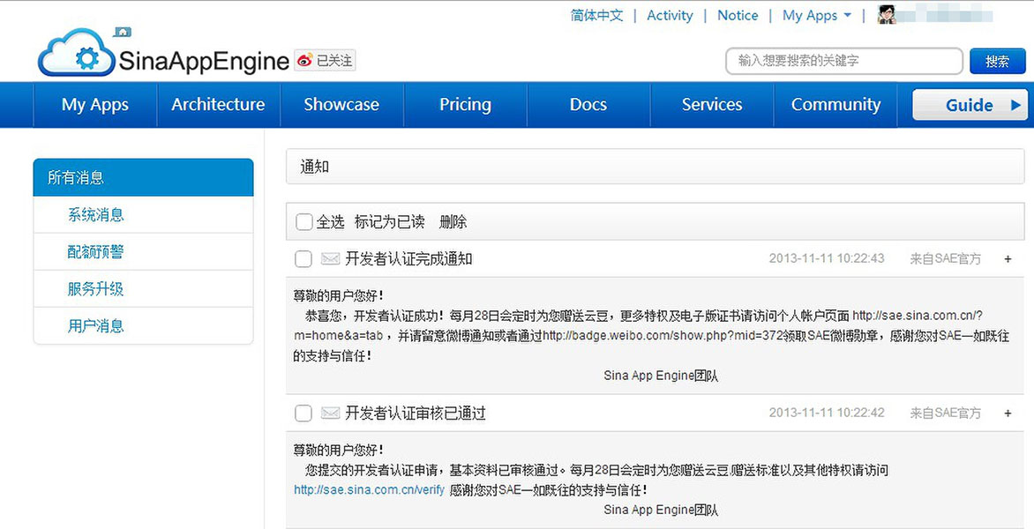
Task: Click the Weibo 已关注 follow badge
Action: pyautogui.click(x=325, y=61)
